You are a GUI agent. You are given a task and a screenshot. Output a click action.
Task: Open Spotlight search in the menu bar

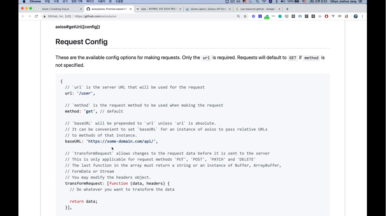[x=257, y=2]
